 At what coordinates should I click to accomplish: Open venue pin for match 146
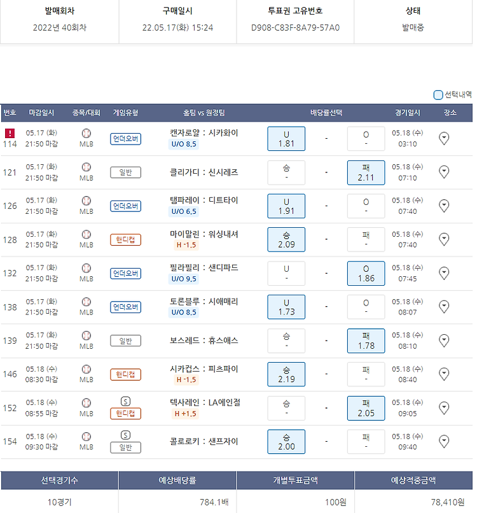click(x=444, y=374)
